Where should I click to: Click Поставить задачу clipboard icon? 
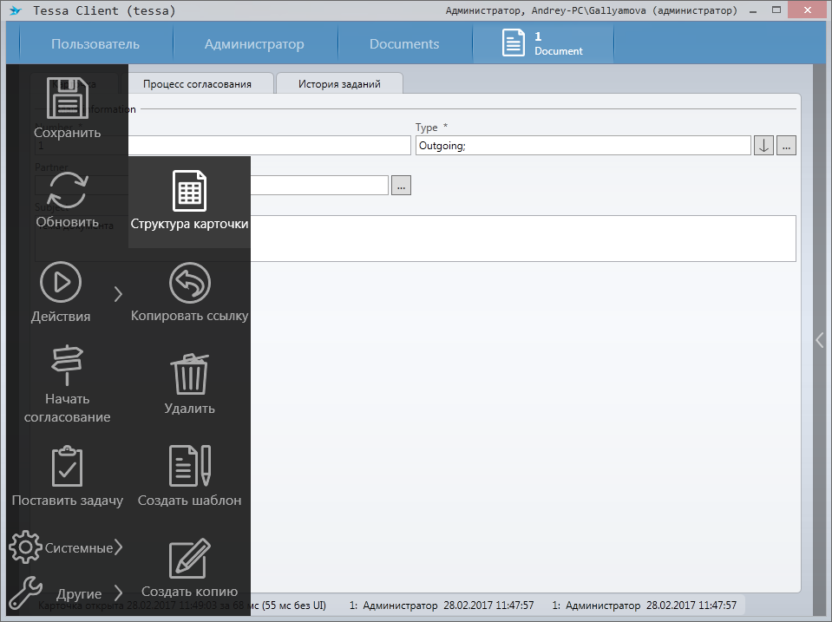(67, 468)
